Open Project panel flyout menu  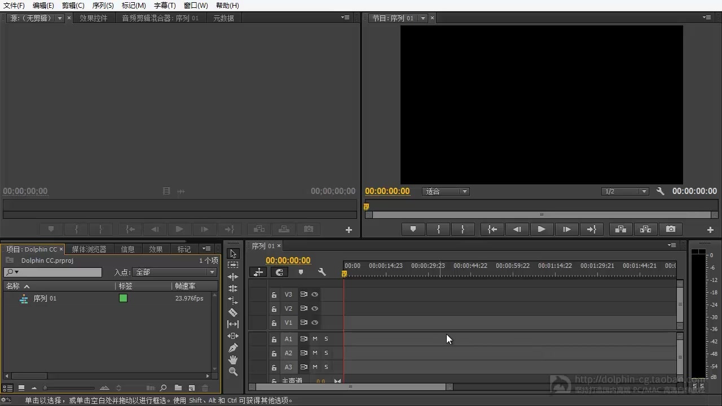[x=206, y=249]
